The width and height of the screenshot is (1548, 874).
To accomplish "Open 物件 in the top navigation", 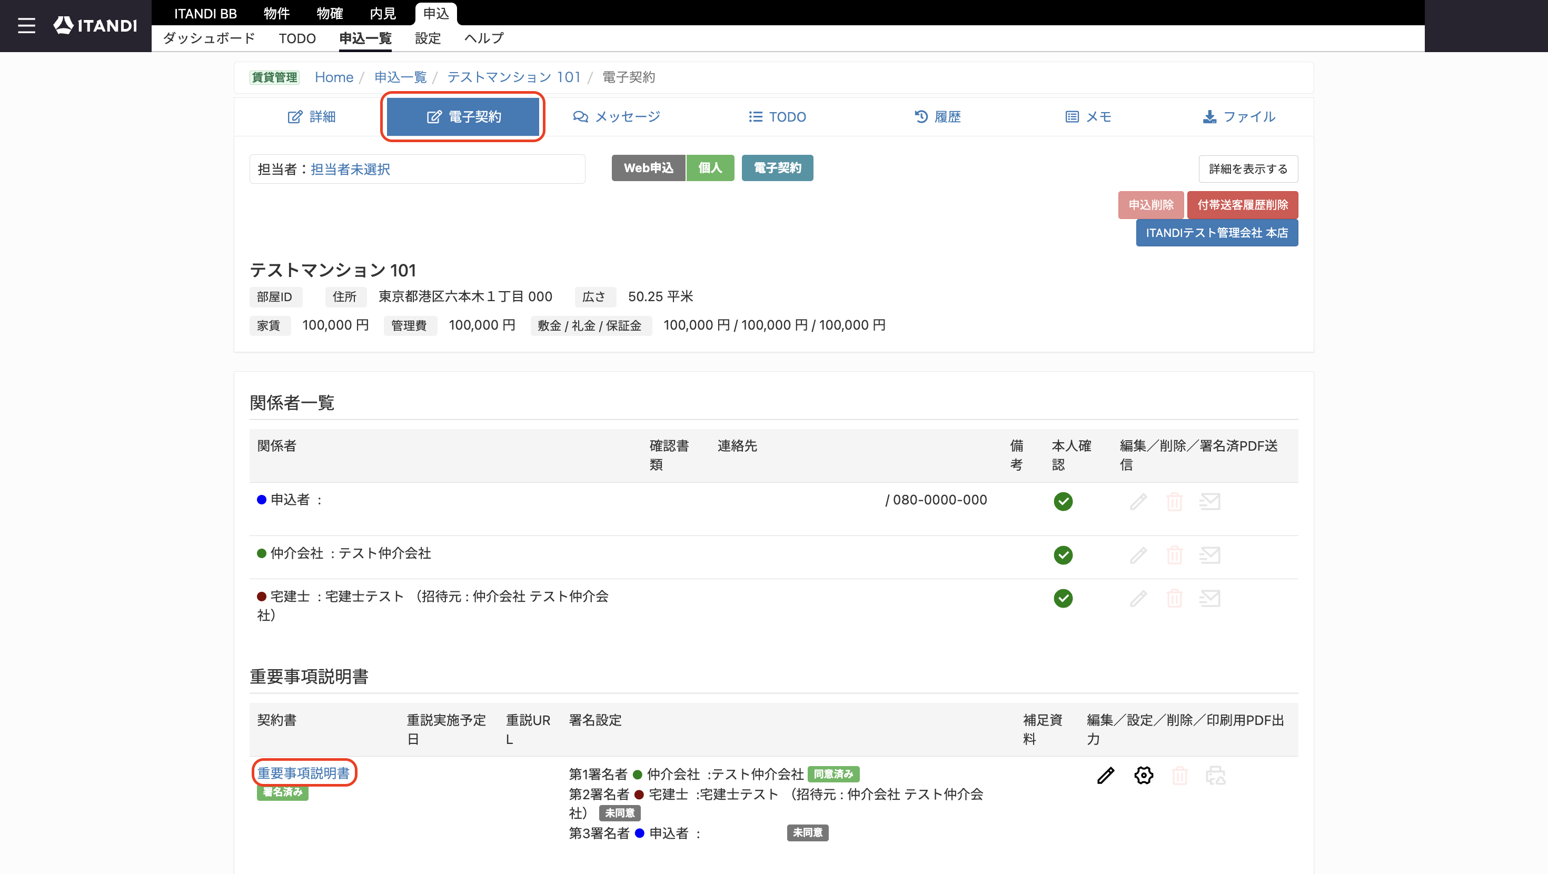I will 276,13.
